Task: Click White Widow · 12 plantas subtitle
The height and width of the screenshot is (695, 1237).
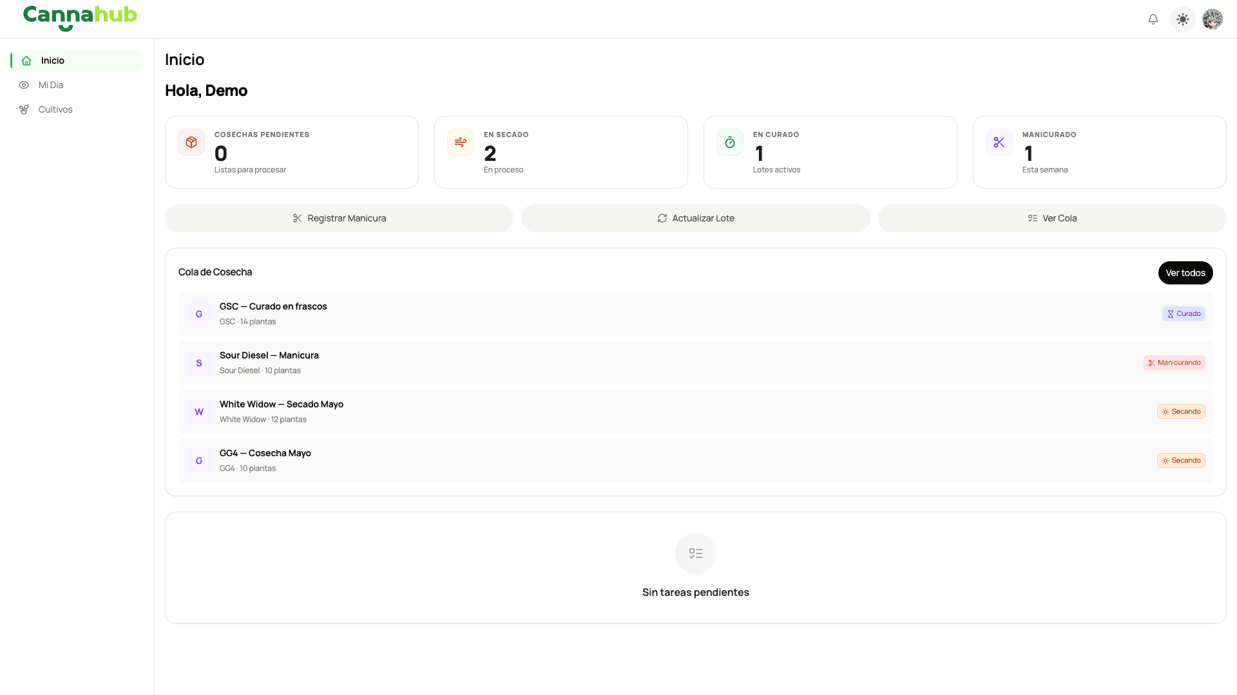Action: click(263, 420)
